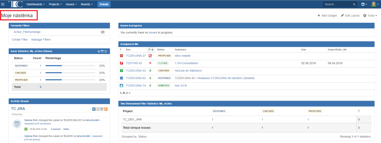
Task: Click the 'issues' link in Issues in progress
Action: [153, 32]
